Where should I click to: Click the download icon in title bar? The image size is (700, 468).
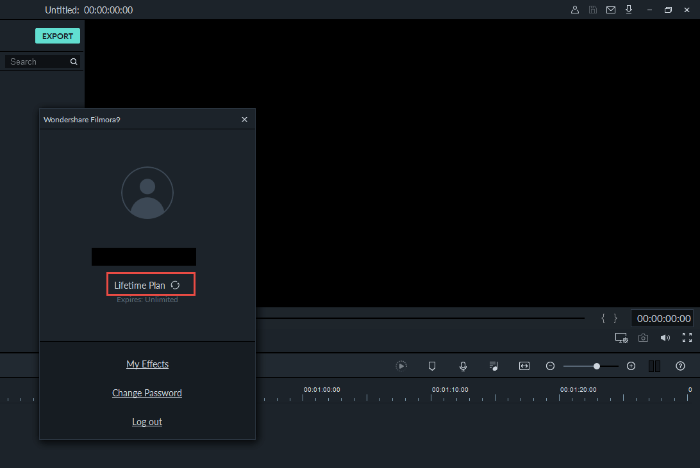[x=629, y=10]
